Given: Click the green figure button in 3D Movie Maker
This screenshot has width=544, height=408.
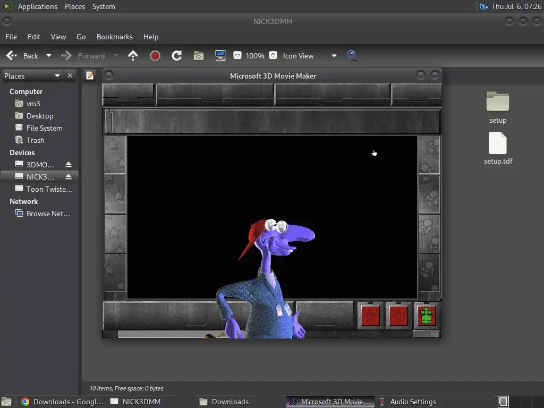Looking at the screenshot, I should coord(427,316).
